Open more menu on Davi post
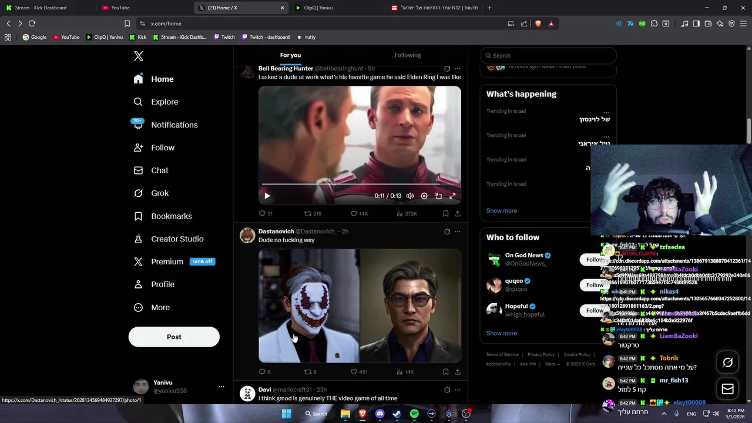The width and height of the screenshot is (752, 423). pyautogui.click(x=458, y=390)
